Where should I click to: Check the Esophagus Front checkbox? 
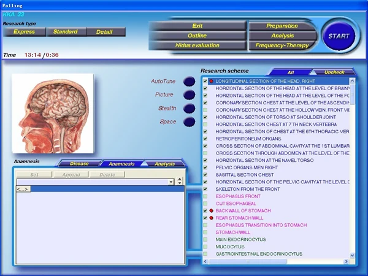coord(205,196)
